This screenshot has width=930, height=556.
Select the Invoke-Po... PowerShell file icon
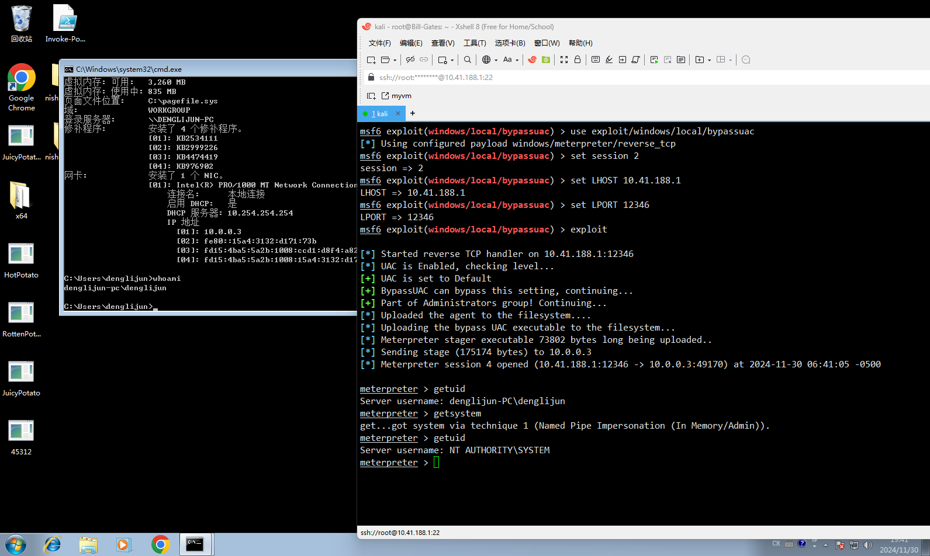coord(65,24)
